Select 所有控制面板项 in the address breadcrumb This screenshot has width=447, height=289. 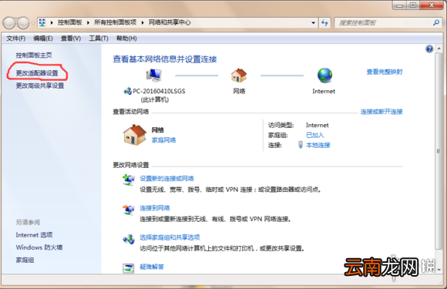(115, 22)
